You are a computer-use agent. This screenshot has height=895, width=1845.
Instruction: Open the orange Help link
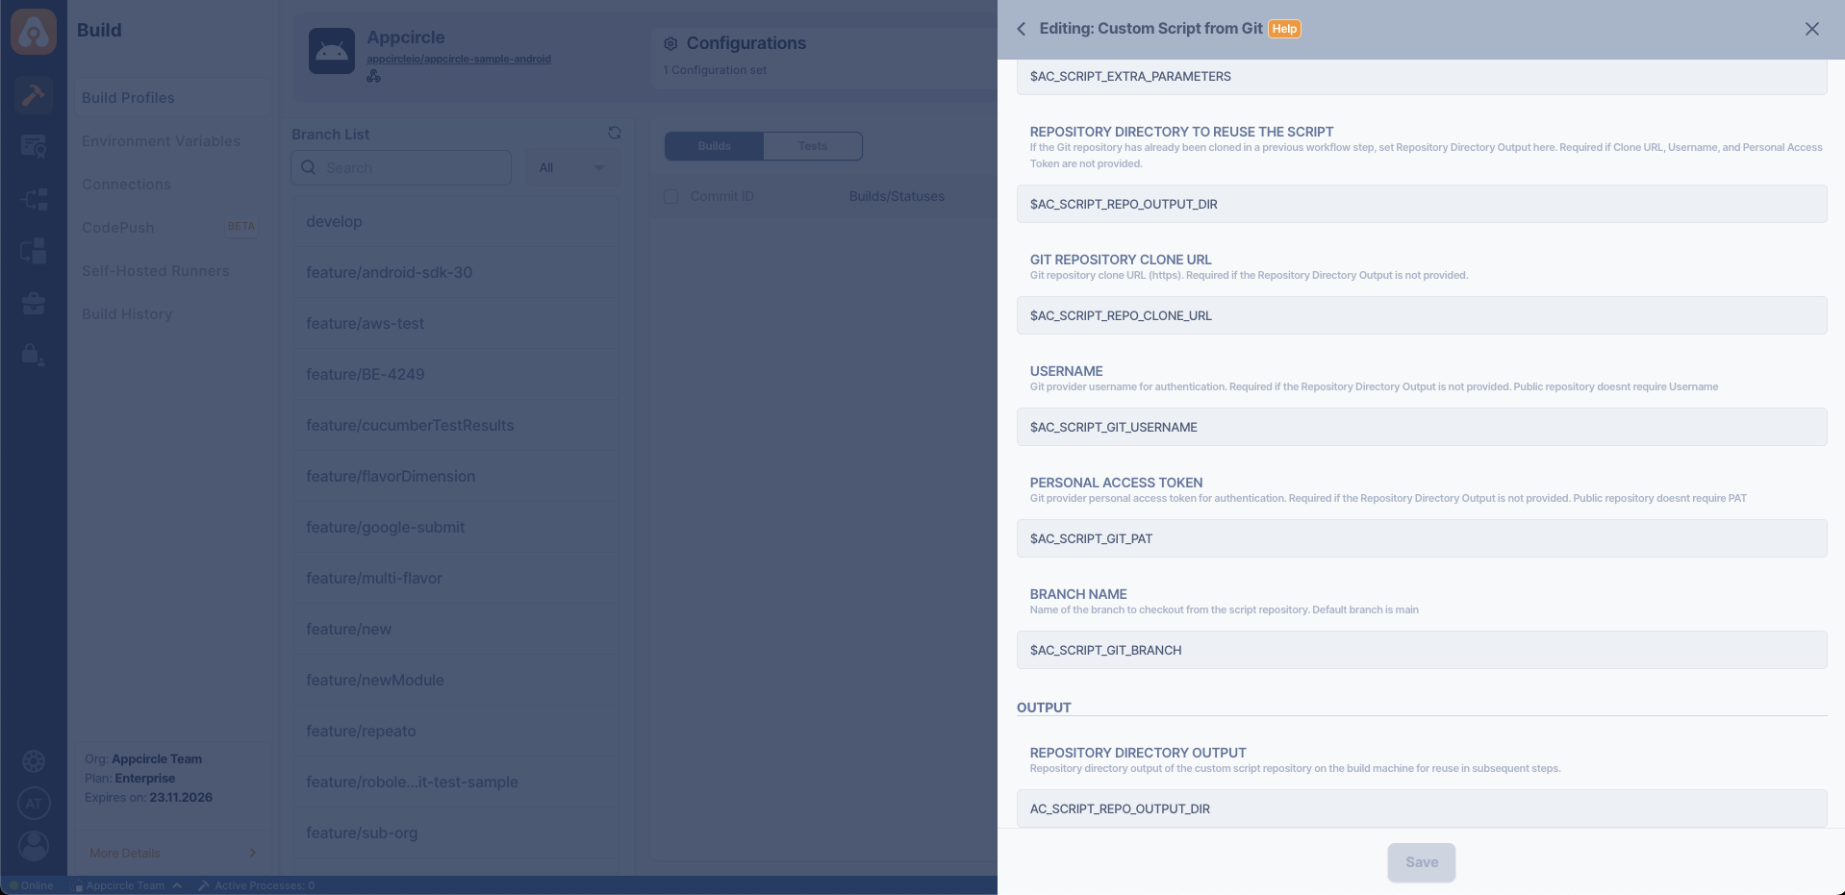(1284, 29)
